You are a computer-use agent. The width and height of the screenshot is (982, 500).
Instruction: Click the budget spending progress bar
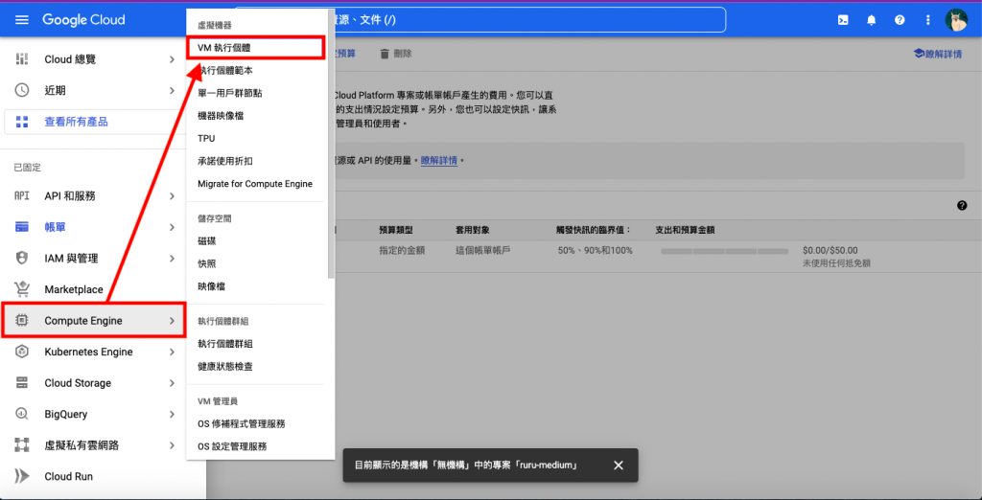click(x=725, y=251)
